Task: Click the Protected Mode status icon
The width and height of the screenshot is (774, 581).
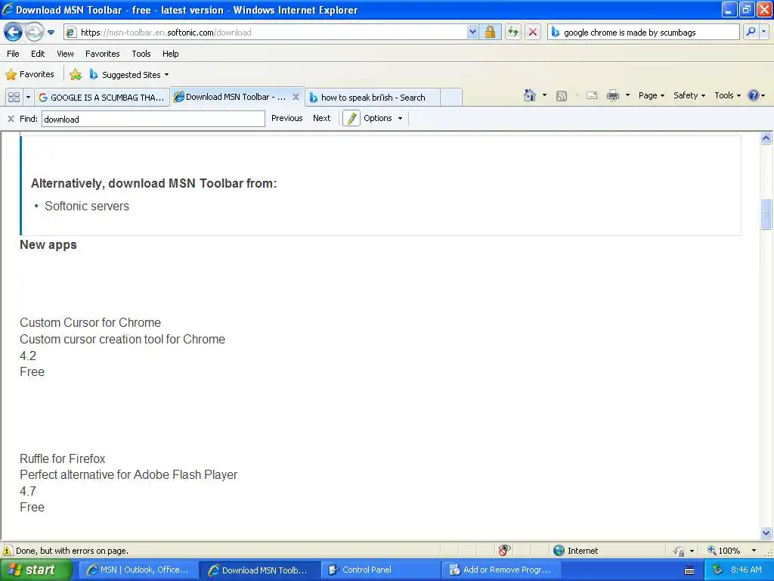Action: click(x=680, y=551)
